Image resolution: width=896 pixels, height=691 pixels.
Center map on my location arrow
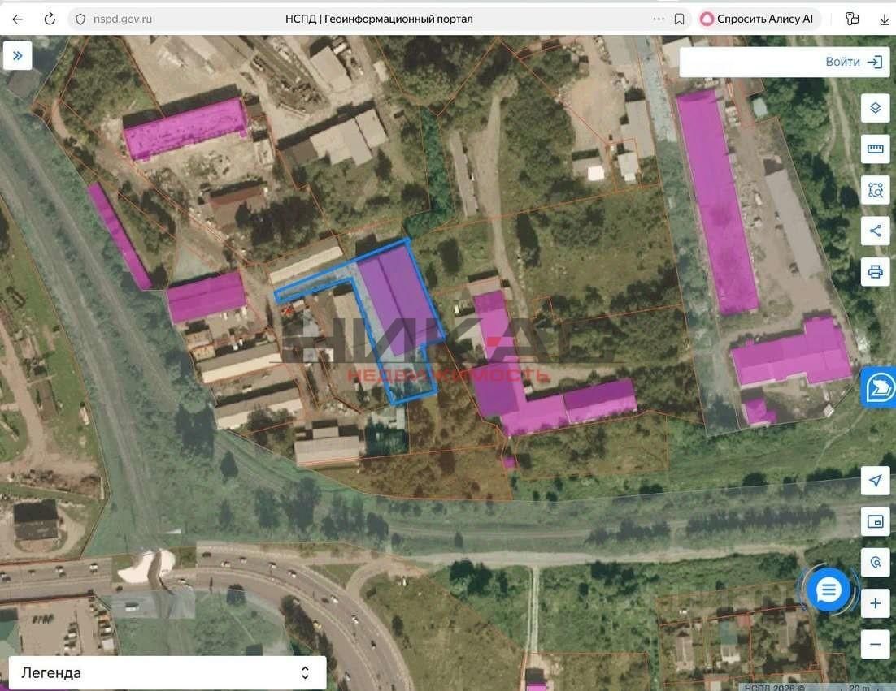(x=875, y=481)
